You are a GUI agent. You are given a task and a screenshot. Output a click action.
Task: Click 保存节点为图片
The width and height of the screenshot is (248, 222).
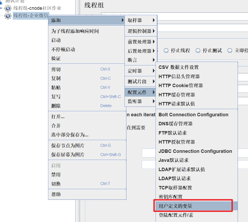[x=87, y=145]
